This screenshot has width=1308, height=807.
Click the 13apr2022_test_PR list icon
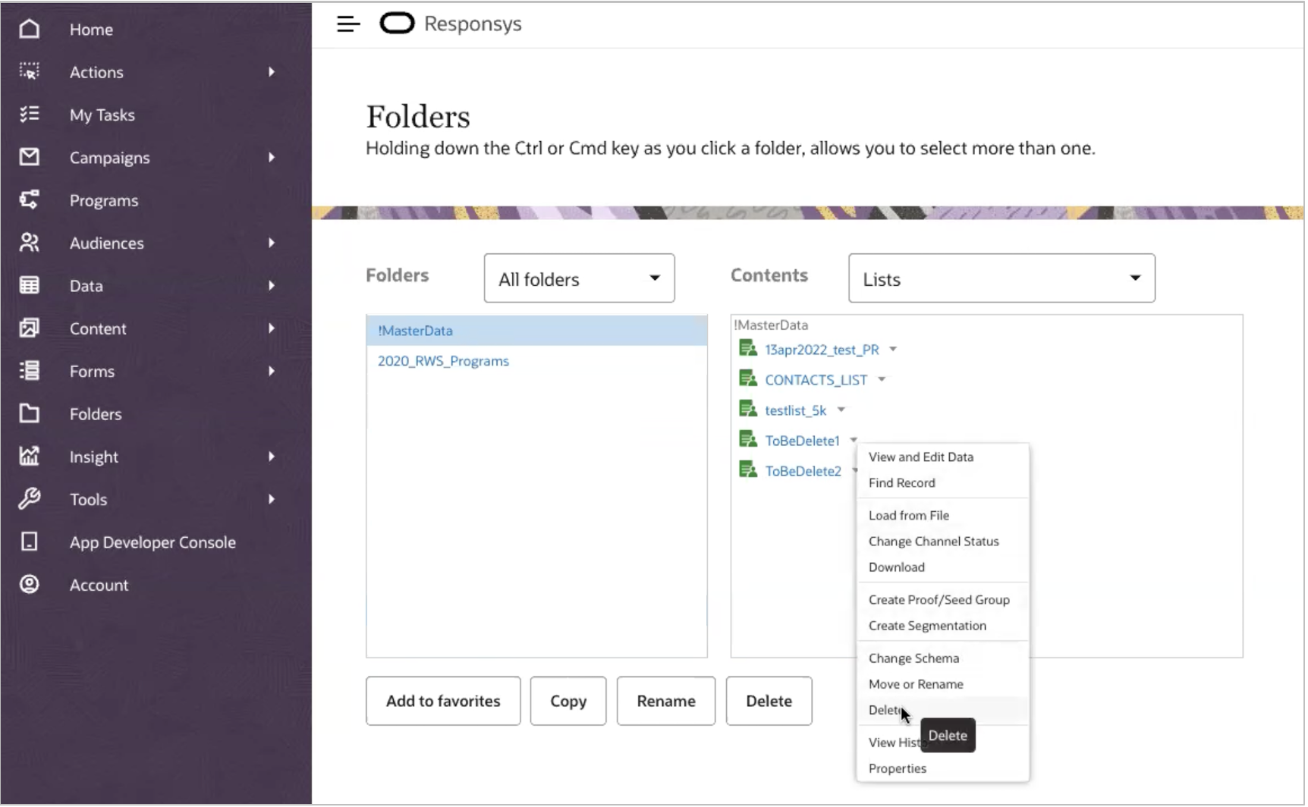(748, 348)
